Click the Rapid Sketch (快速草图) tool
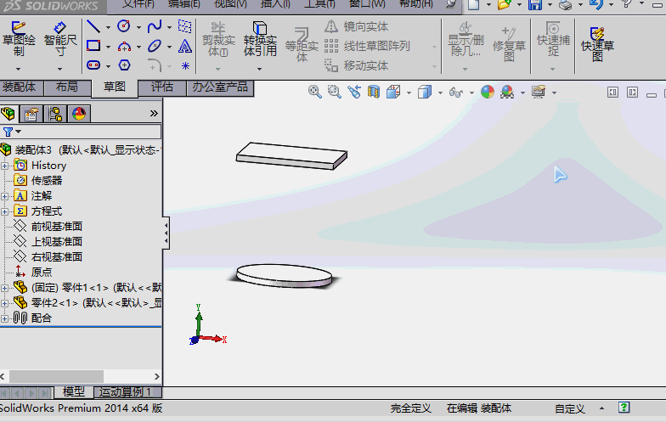666x422 pixels. tap(597, 43)
